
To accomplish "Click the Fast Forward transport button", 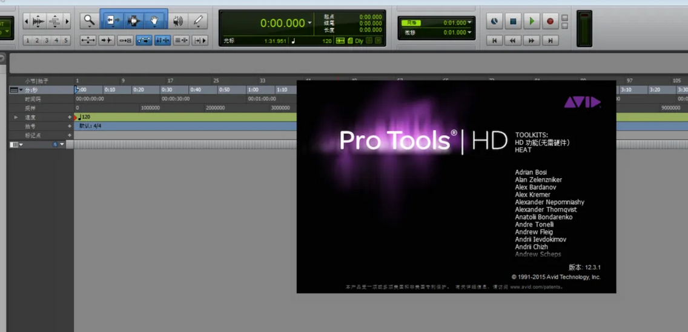I will 531,41.
